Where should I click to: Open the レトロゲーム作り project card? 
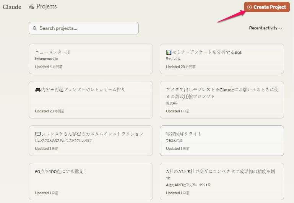pyautogui.click(x=91, y=100)
